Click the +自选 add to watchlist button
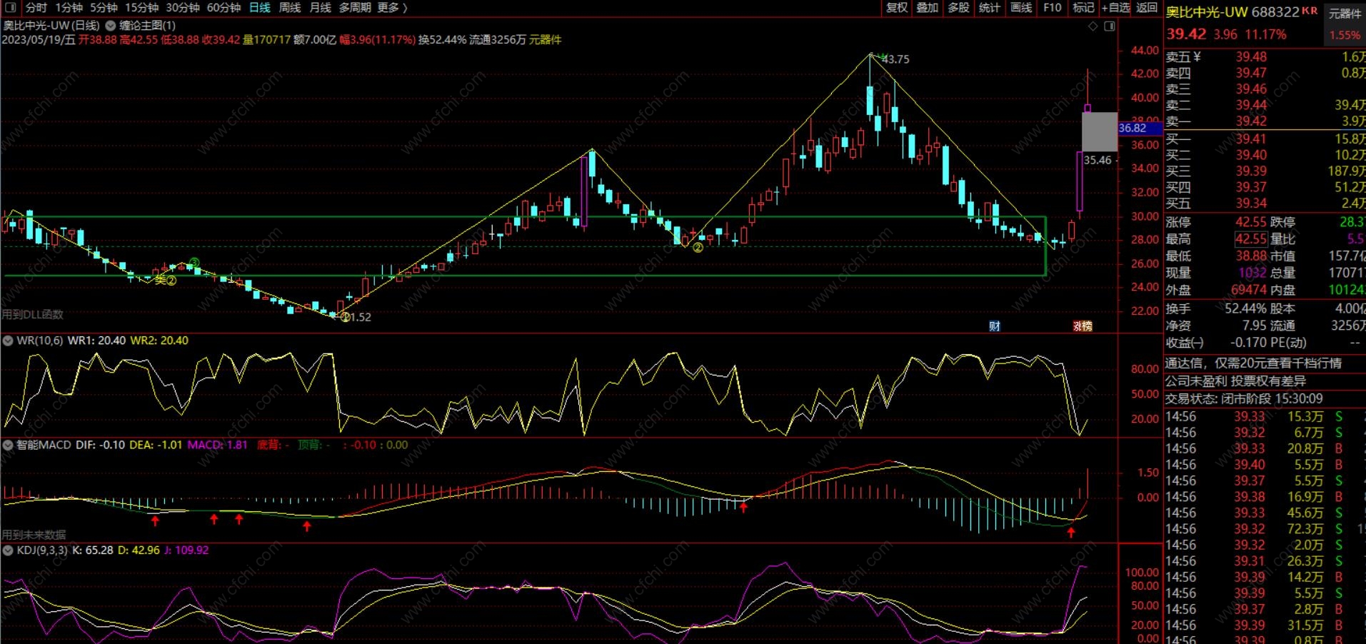Viewport: 1366px width, 644px height. [1115, 8]
